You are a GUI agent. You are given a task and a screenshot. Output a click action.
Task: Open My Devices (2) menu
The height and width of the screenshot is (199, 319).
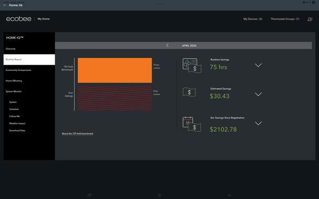(x=253, y=19)
